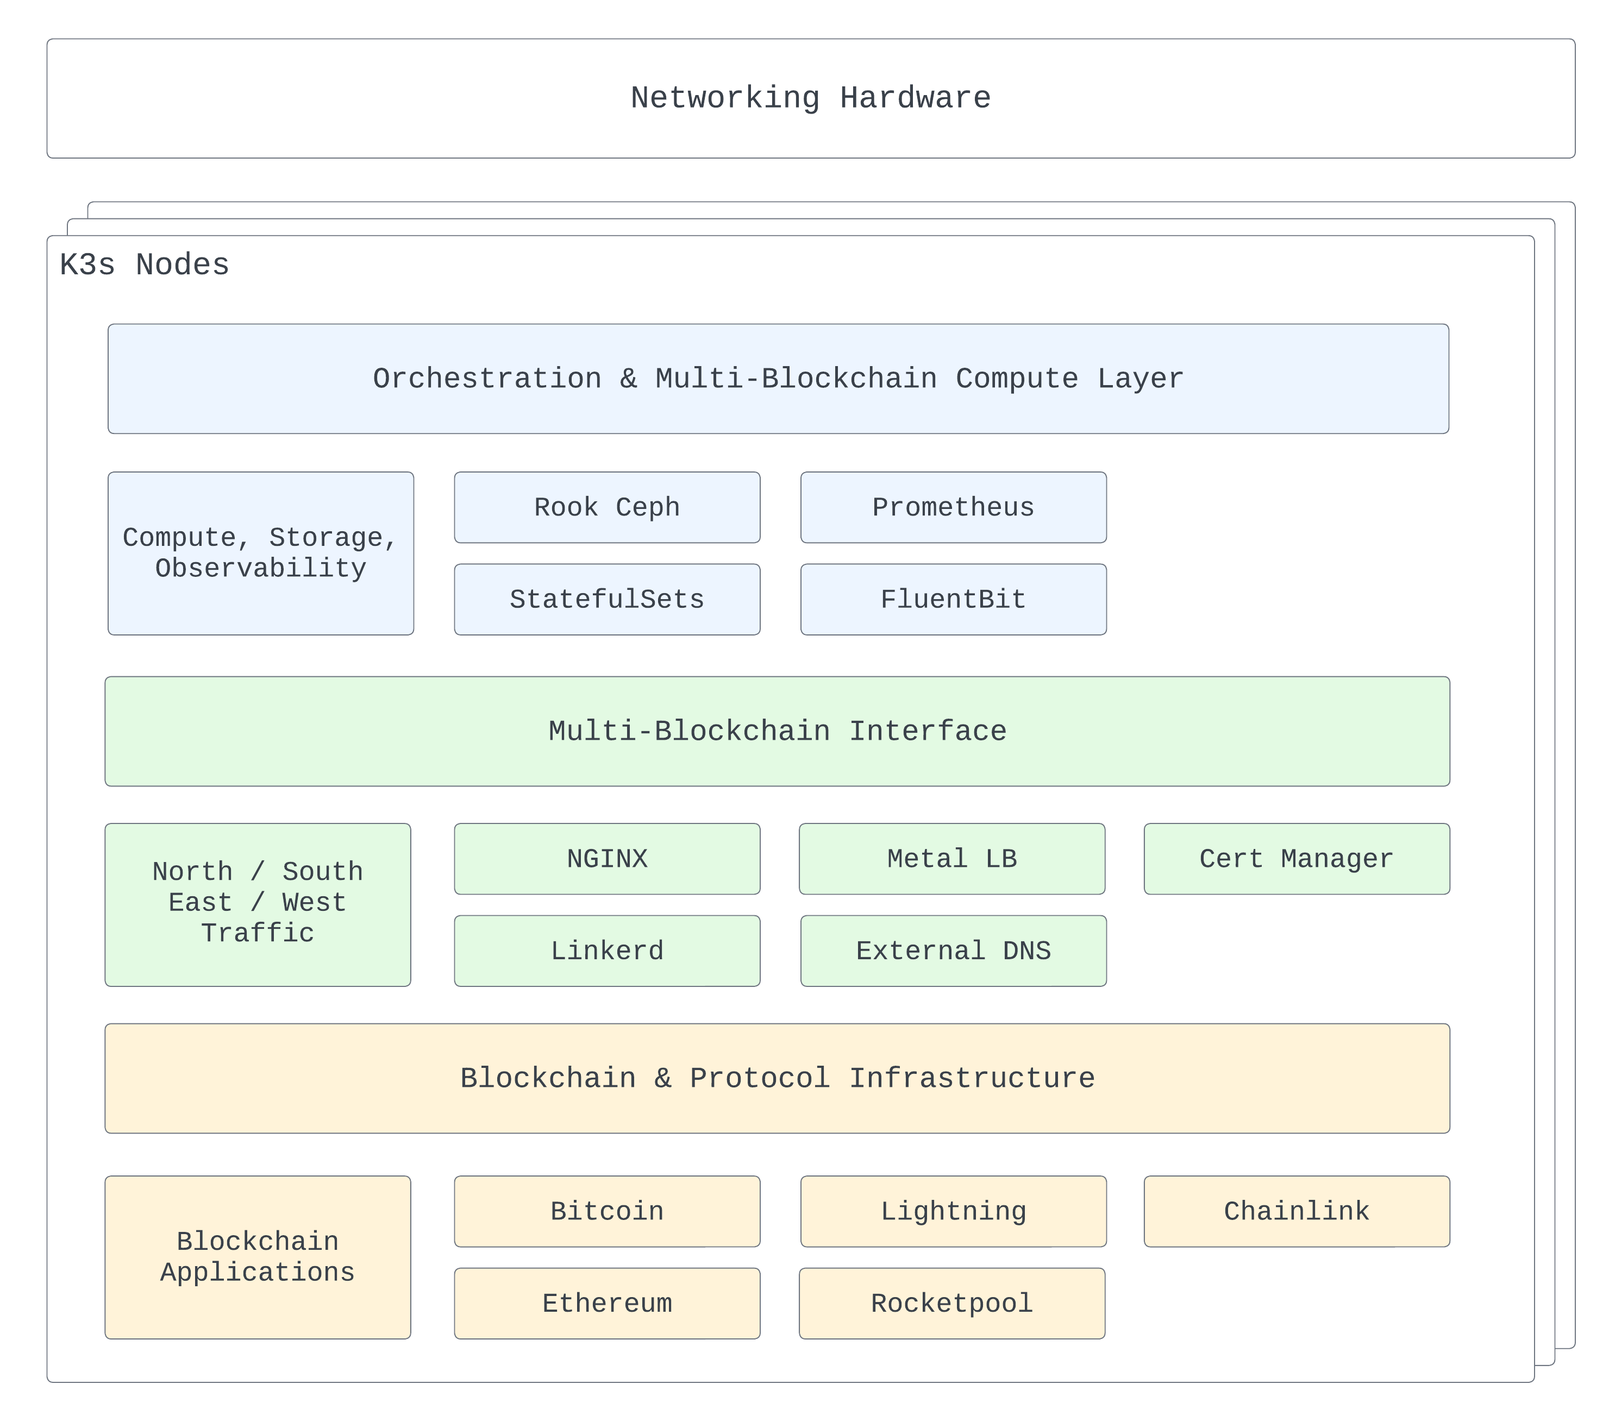Click the Metal LB box
The height and width of the screenshot is (1428, 1609).
[951, 859]
